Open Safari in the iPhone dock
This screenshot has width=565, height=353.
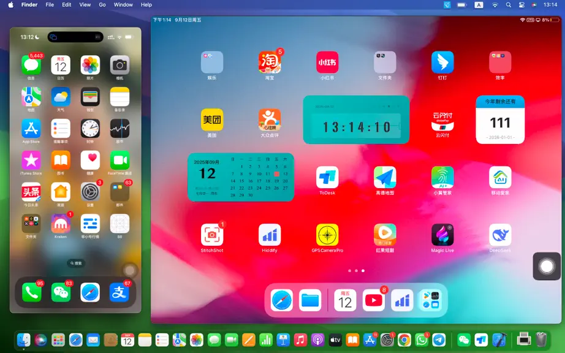(x=90, y=292)
